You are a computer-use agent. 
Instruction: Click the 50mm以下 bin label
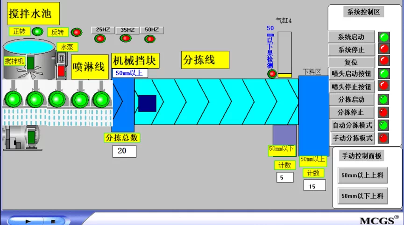click(282, 150)
